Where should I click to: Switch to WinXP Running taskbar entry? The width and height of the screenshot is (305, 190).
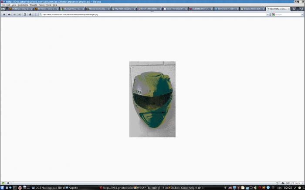(x=151, y=188)
